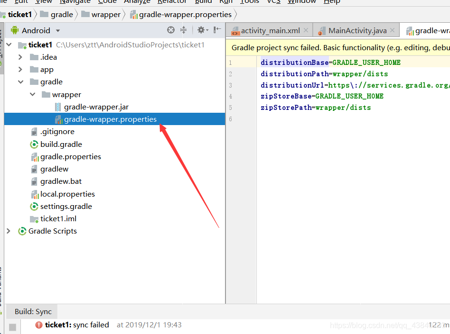The width and height of the screenshot is (450, 334).
Task: Hide the Project tool window with arrow icon
Action: click(216, 30)
